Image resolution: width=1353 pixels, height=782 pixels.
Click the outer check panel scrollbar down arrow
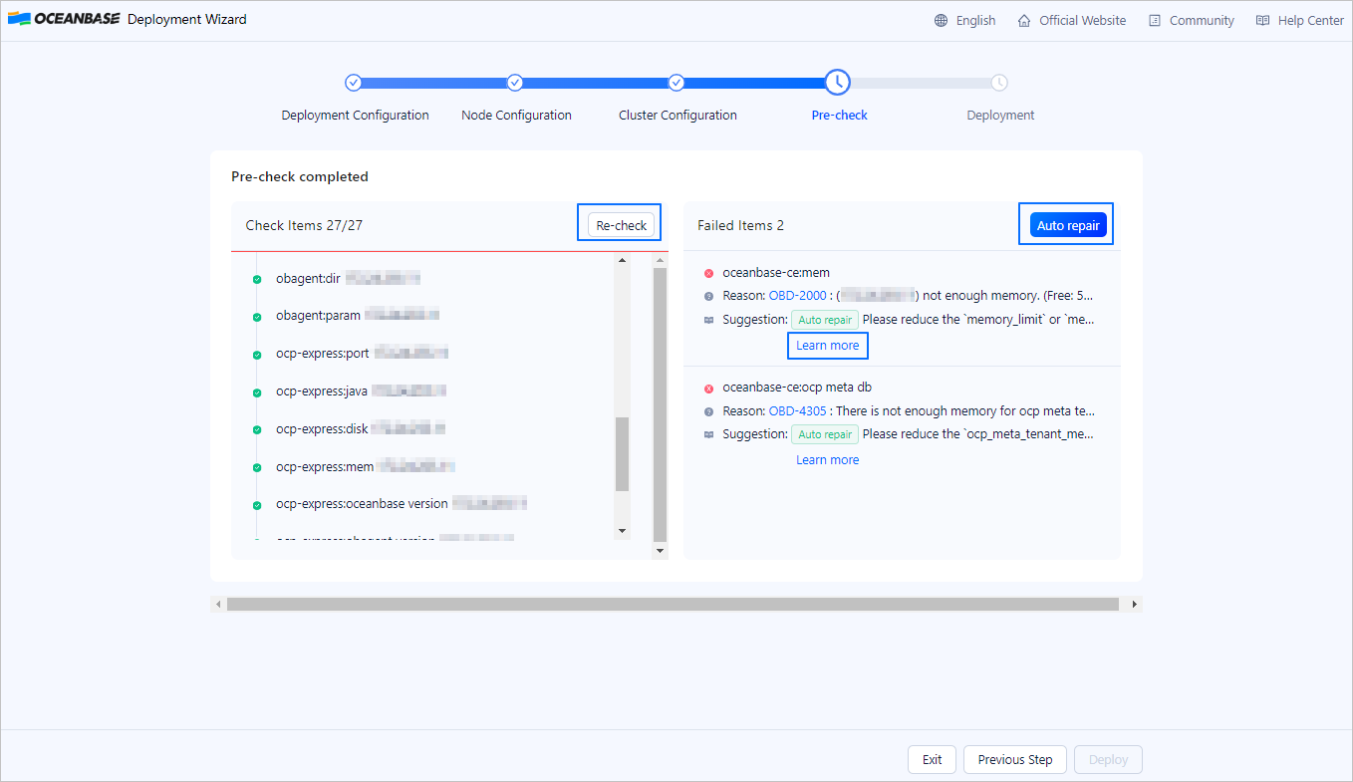point(660,551)
